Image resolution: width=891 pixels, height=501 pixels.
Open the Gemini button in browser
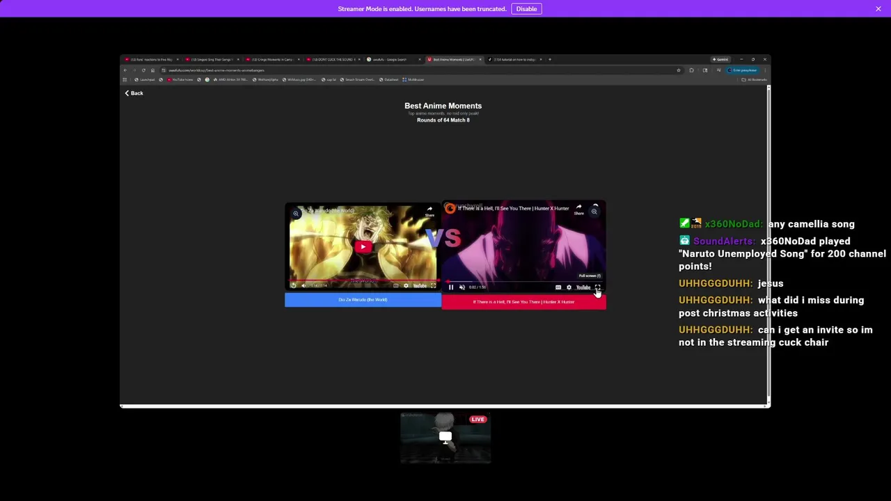[x=720, y=59]
